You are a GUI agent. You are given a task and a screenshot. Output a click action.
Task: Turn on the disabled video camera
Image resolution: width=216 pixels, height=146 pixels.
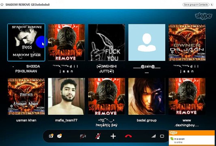coord(83,136)
